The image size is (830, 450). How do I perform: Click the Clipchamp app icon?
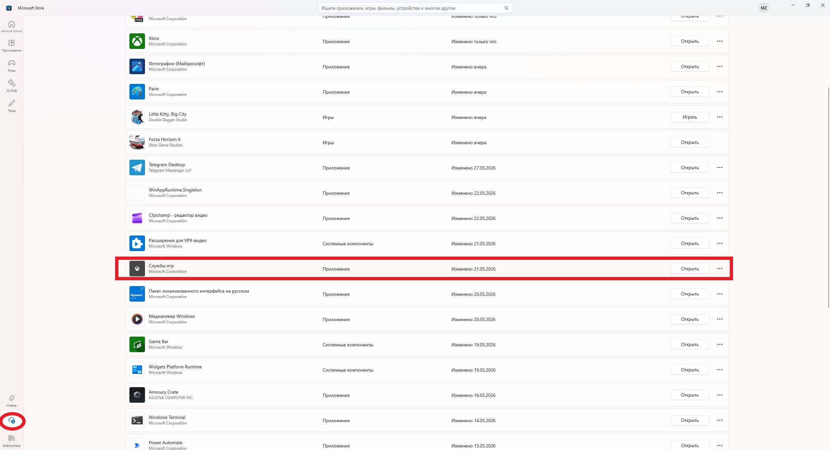tap(137, 218)
